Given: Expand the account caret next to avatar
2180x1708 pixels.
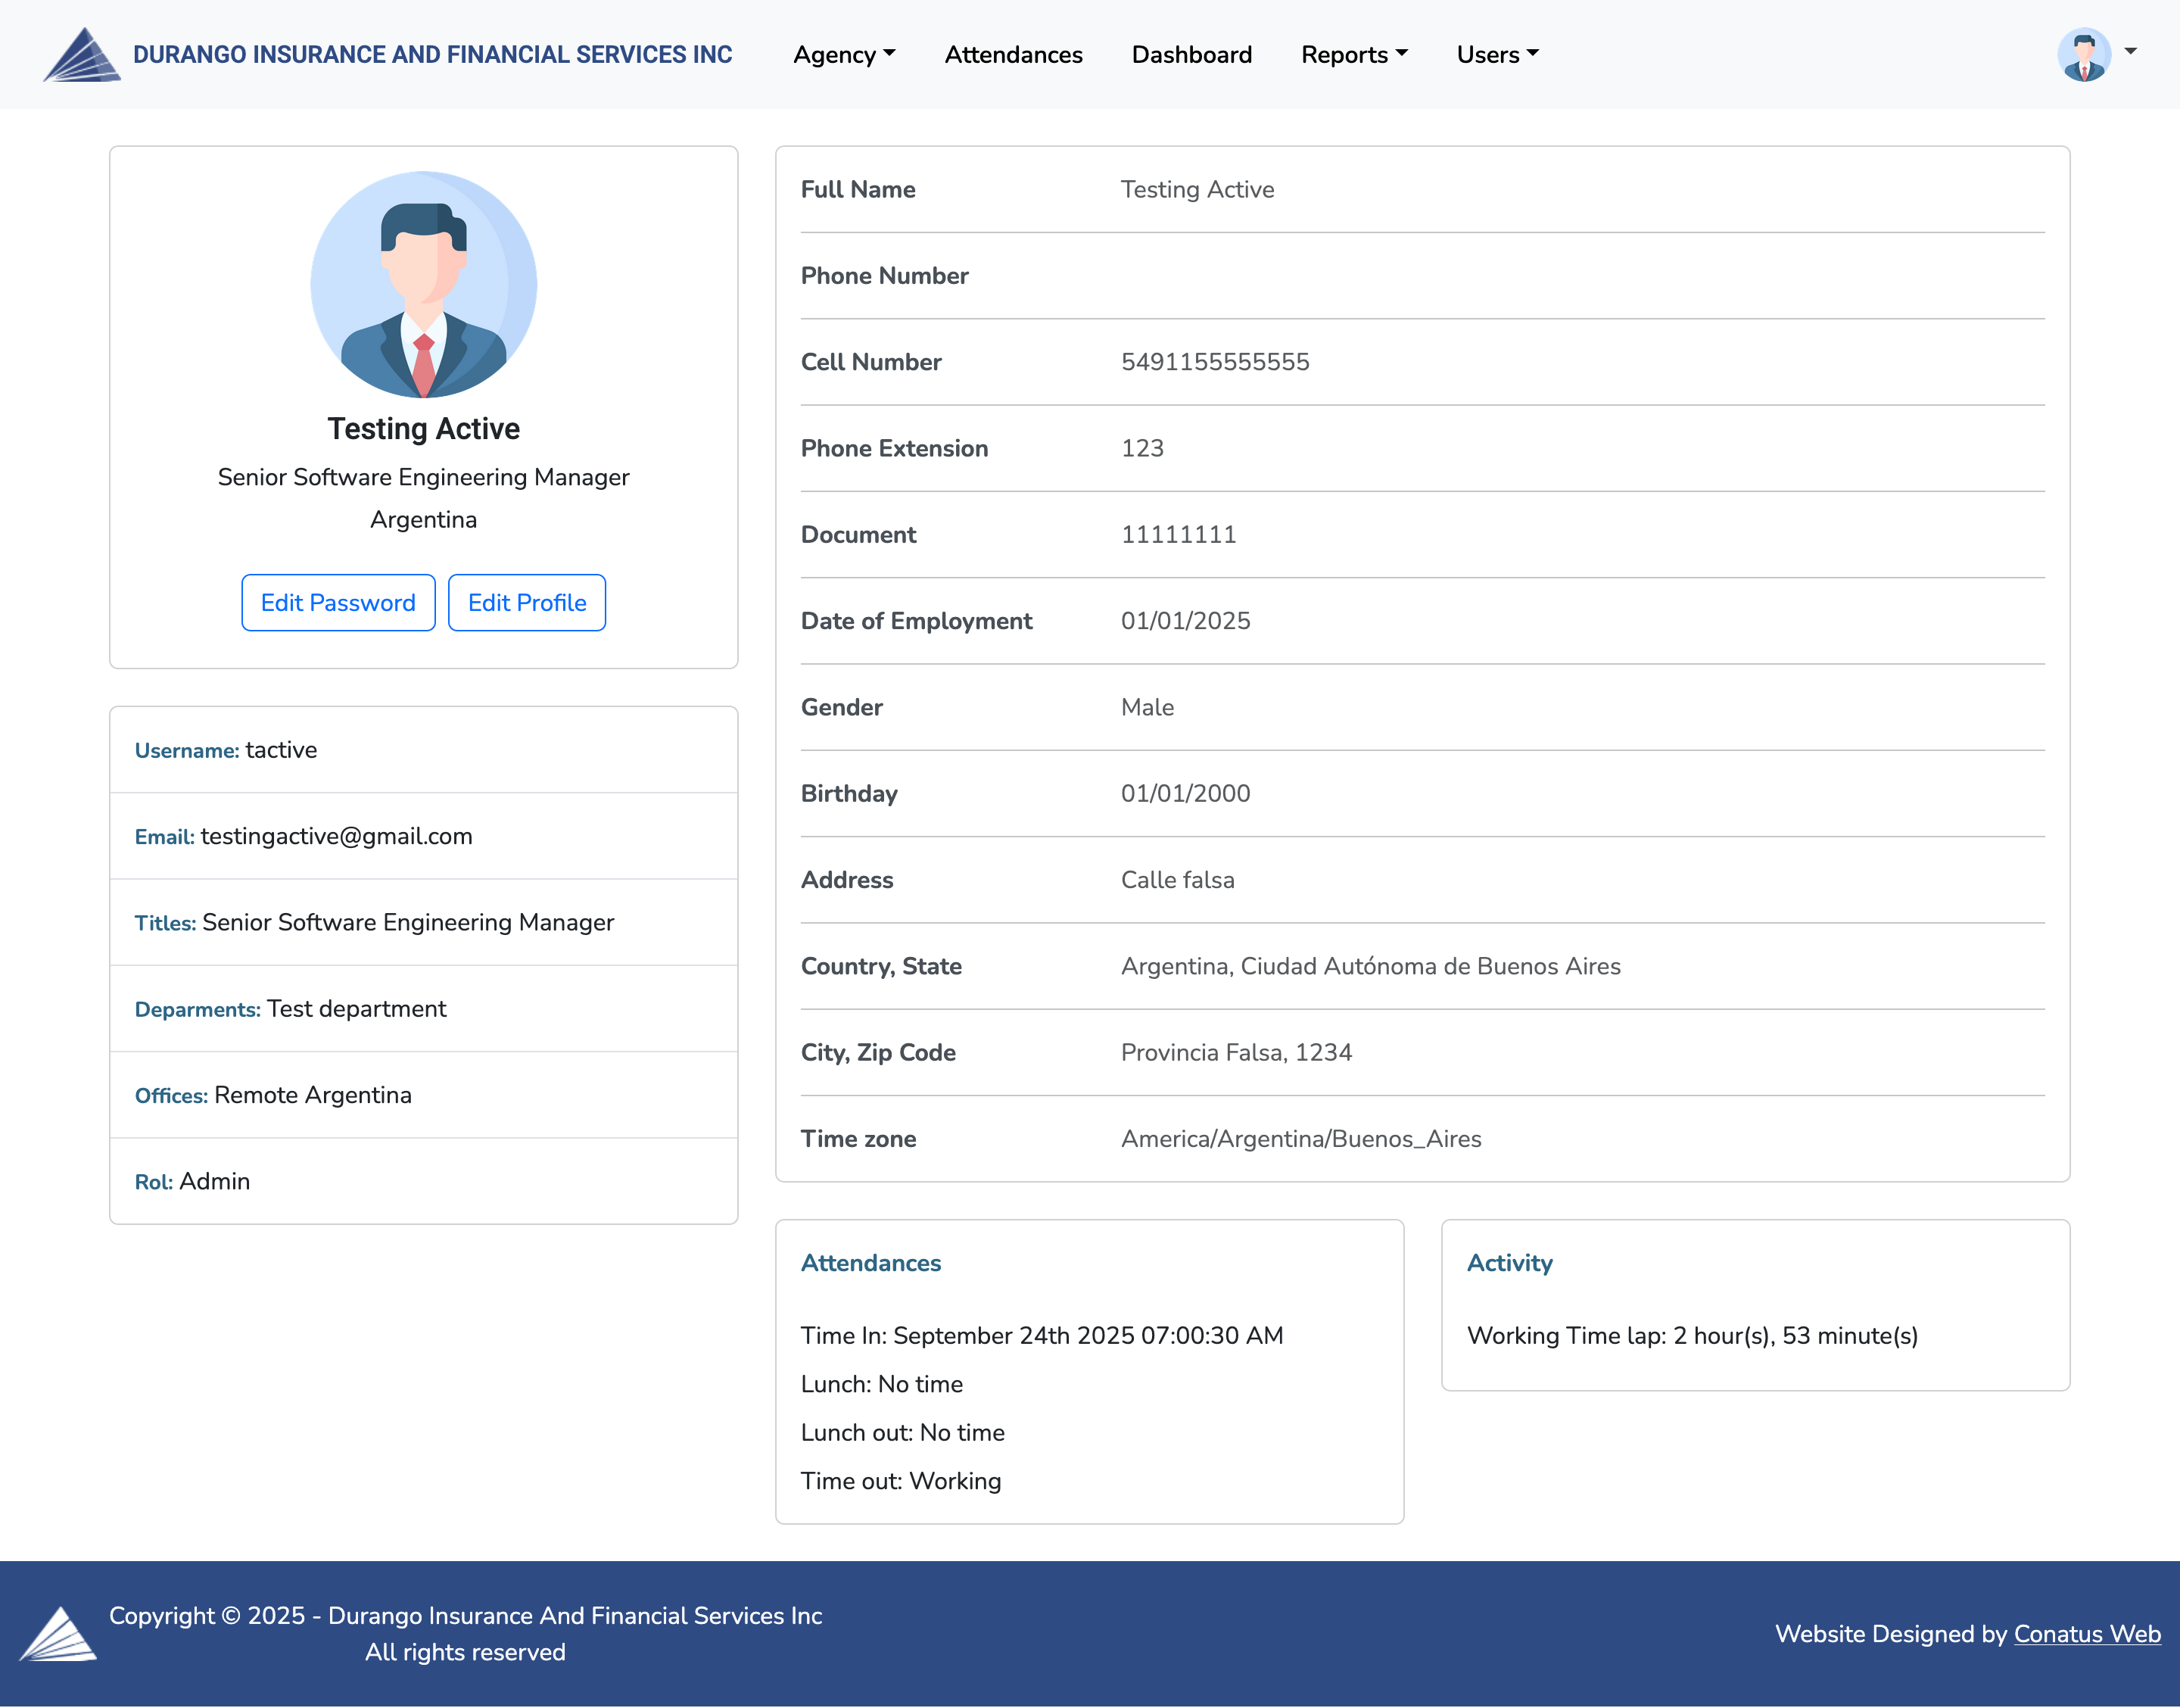Looking at the screenshot, I should (2130, 51).
